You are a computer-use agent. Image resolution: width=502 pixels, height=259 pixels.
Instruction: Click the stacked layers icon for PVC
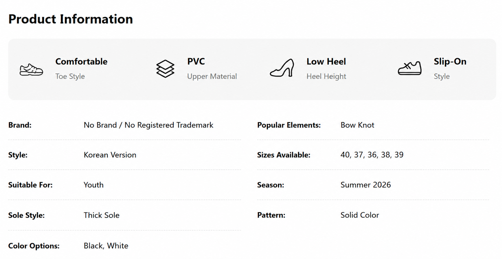165,69
